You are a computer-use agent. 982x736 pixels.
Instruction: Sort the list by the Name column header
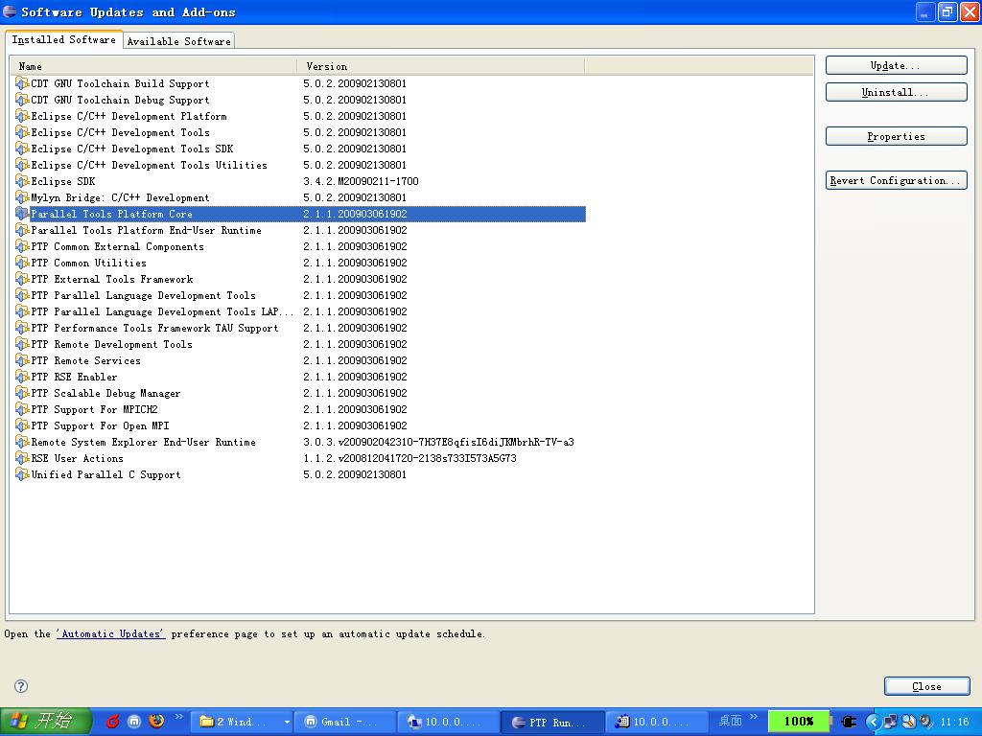coord(152,66)
